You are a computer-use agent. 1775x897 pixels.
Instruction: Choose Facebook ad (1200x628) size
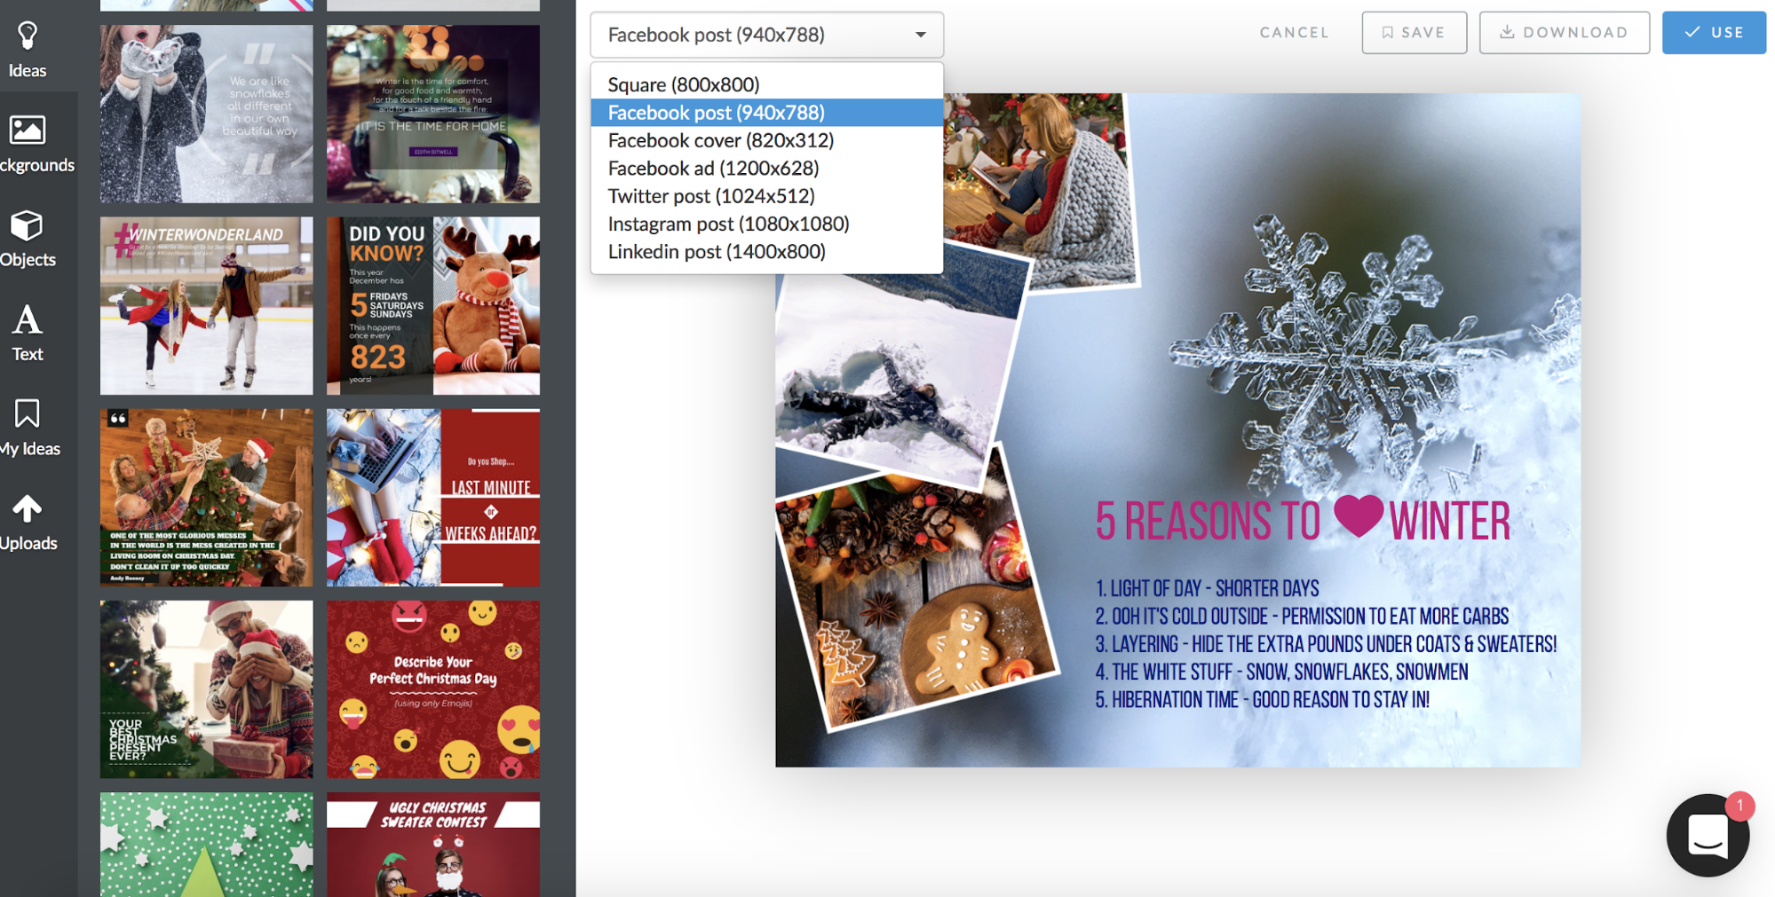coord(766,168)
